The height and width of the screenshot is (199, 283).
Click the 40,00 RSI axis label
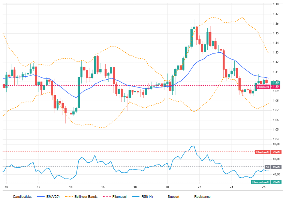click(276, 174)
